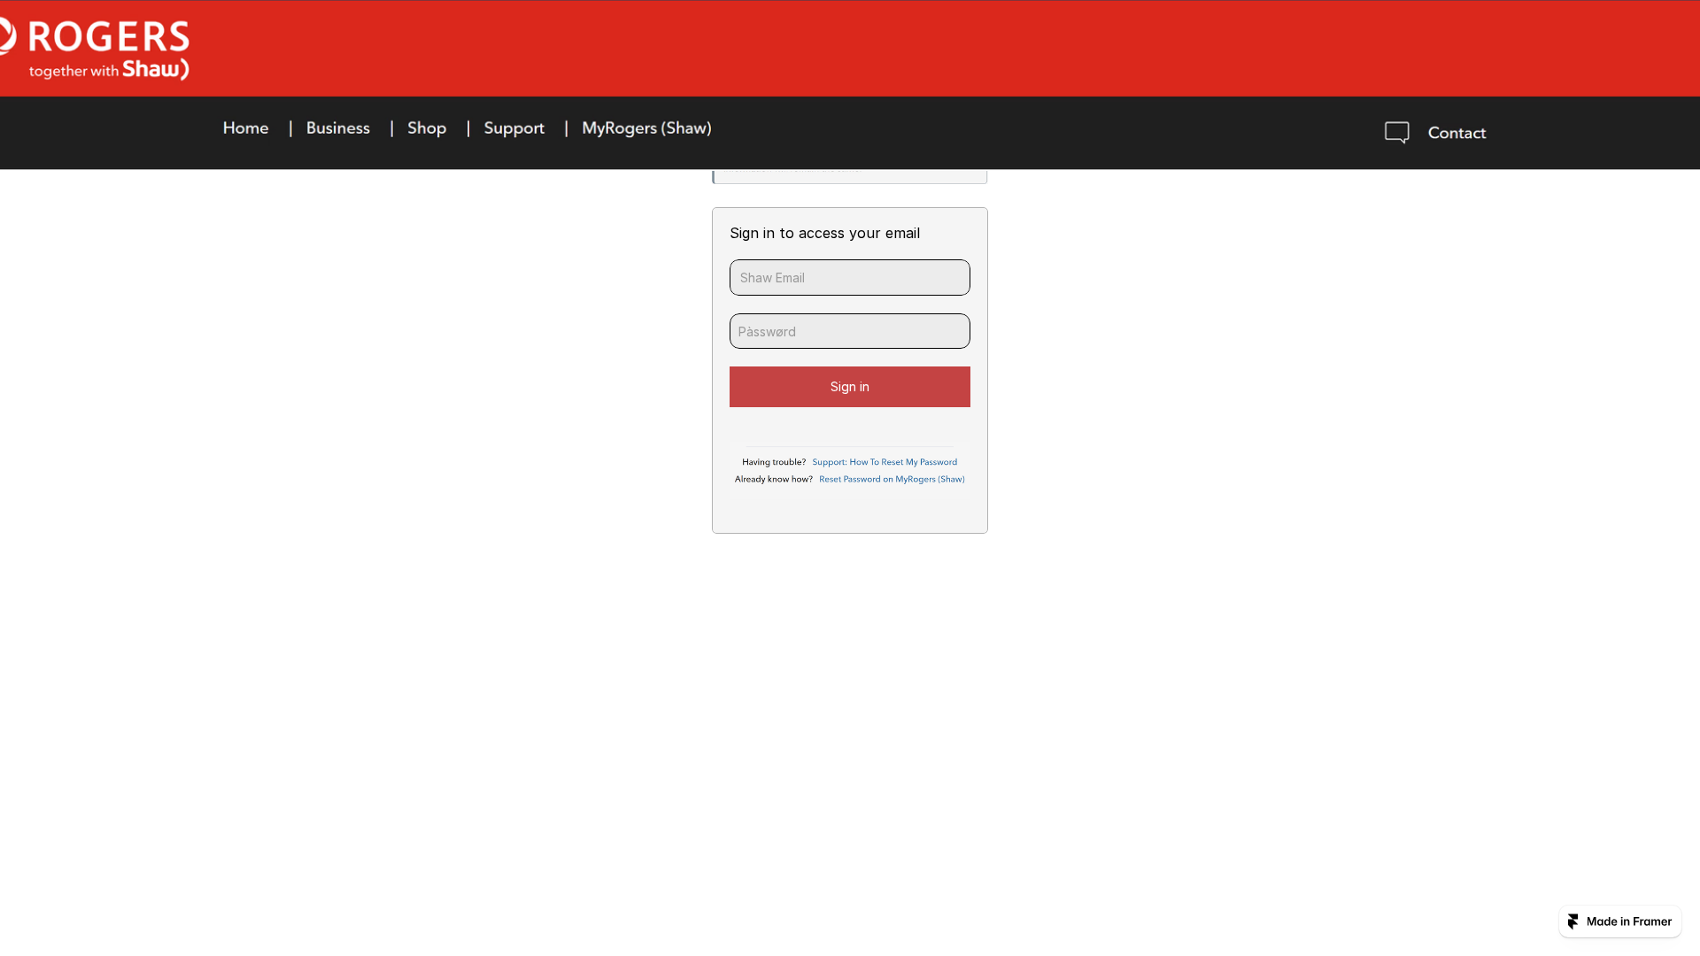Click the 'Sign in to access your email' heading

824,233
